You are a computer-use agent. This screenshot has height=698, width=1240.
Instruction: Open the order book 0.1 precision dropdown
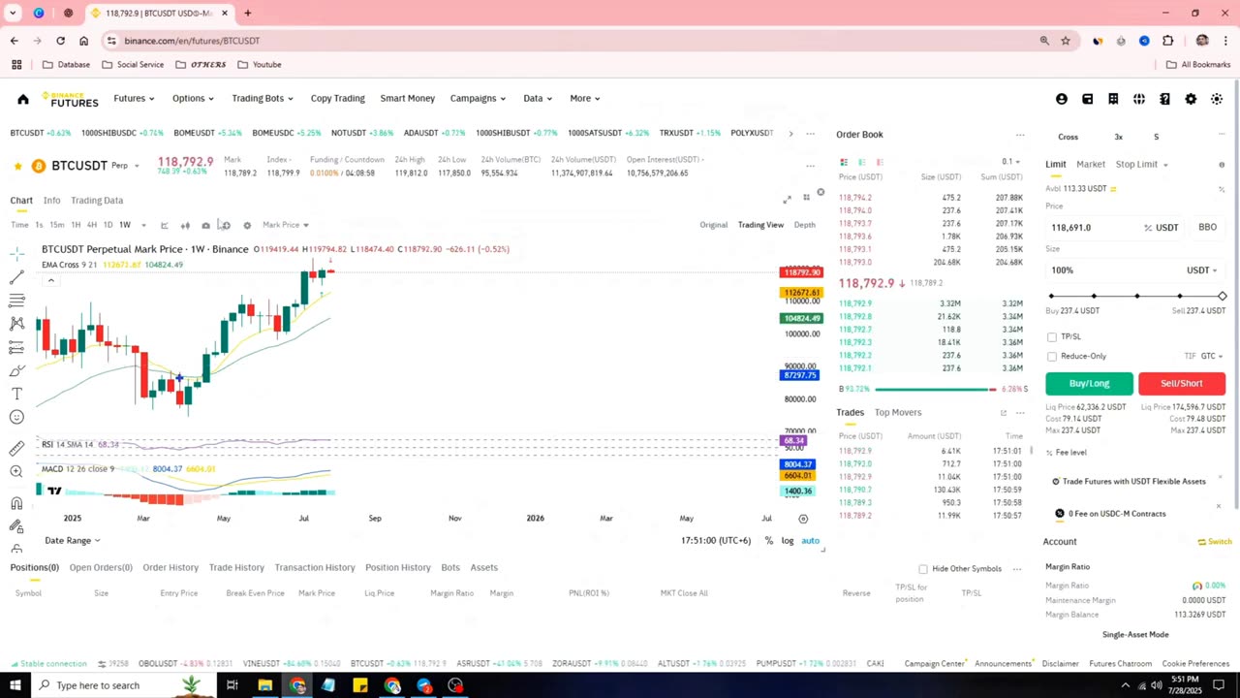(x=1010, y=162)
